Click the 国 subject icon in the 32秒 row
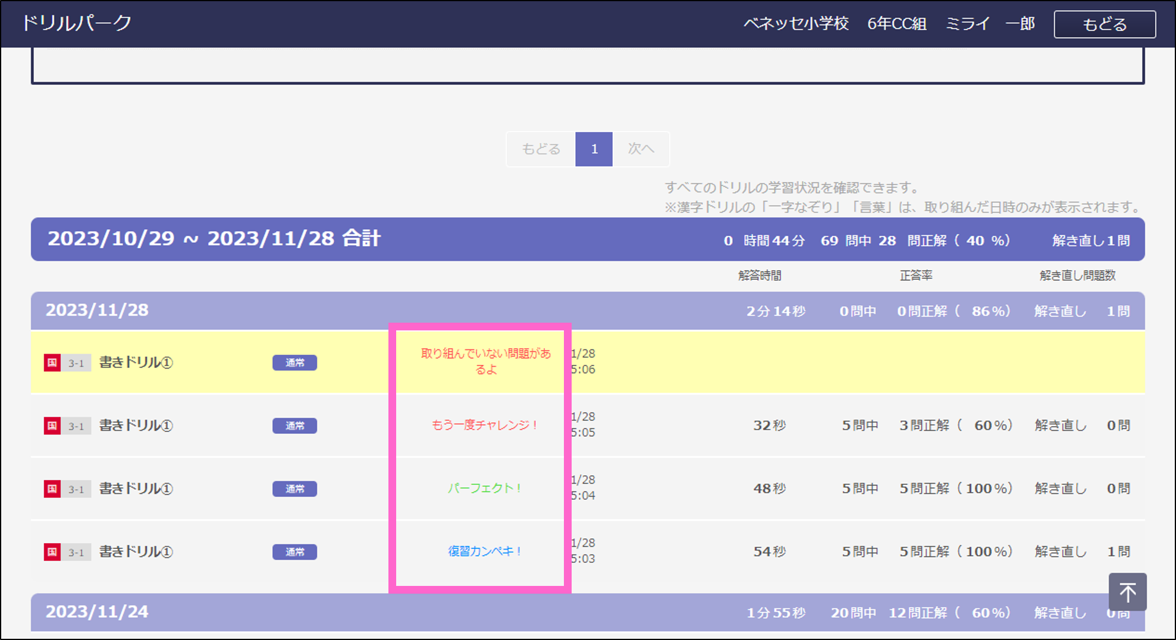The width and height of the screenshot is (1176, 640). 52,425
